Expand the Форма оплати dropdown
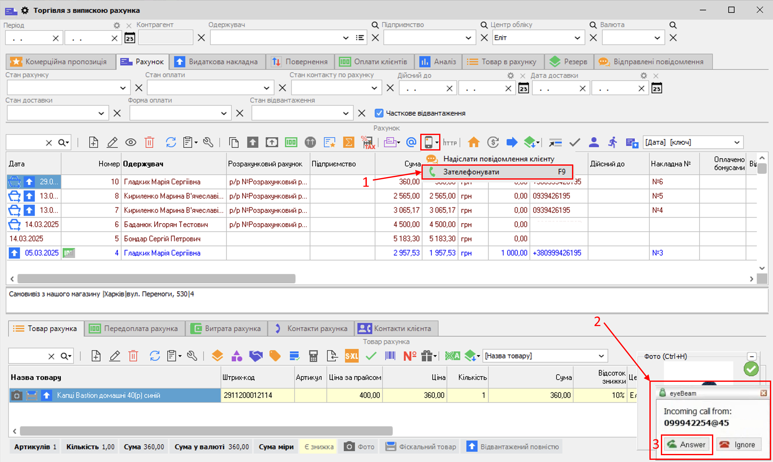Viewport: 773px width, 462px height. pos(224,113)
